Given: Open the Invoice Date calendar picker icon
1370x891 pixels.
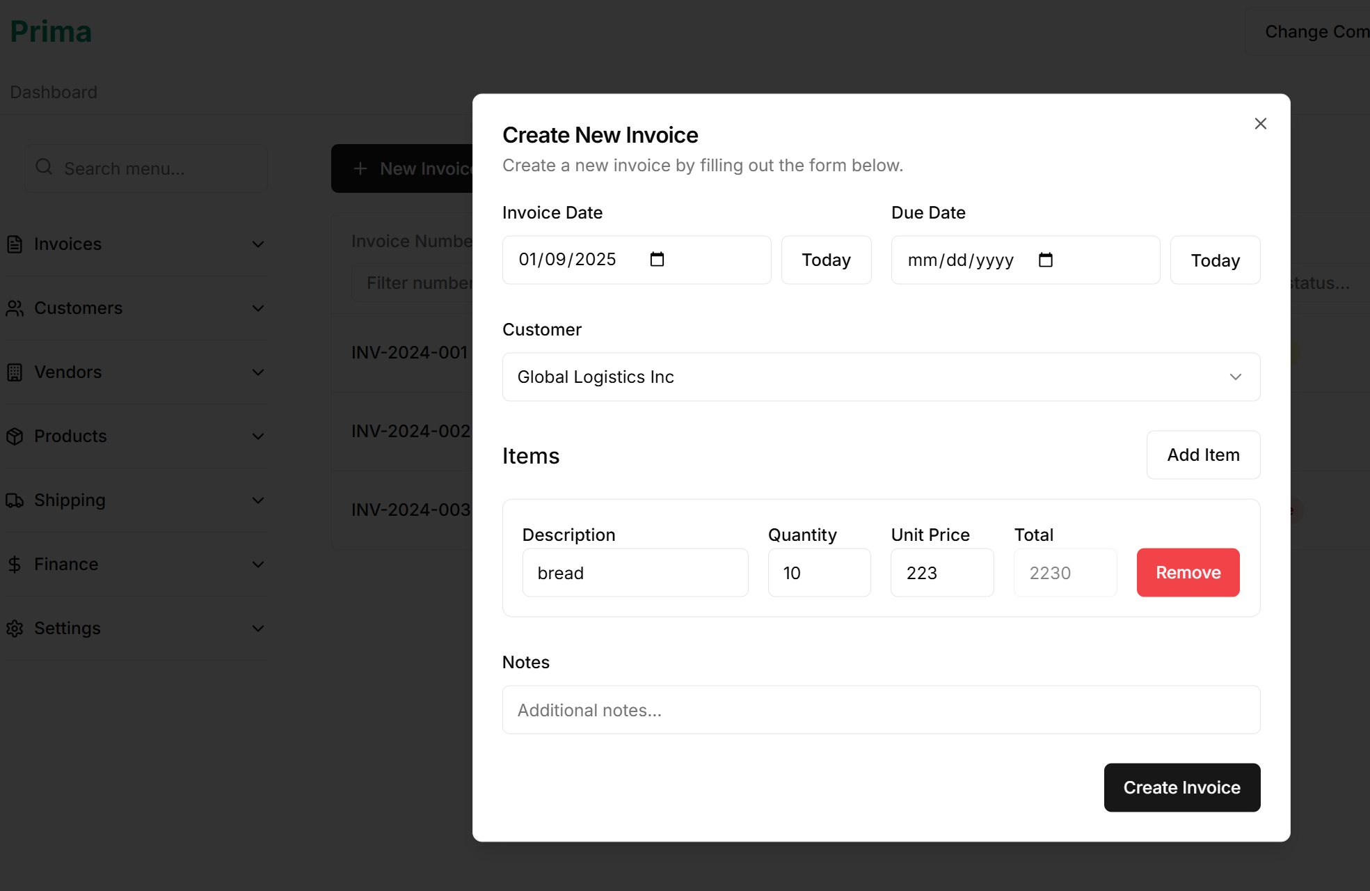Looking at the screenshot, I should 657,260.
